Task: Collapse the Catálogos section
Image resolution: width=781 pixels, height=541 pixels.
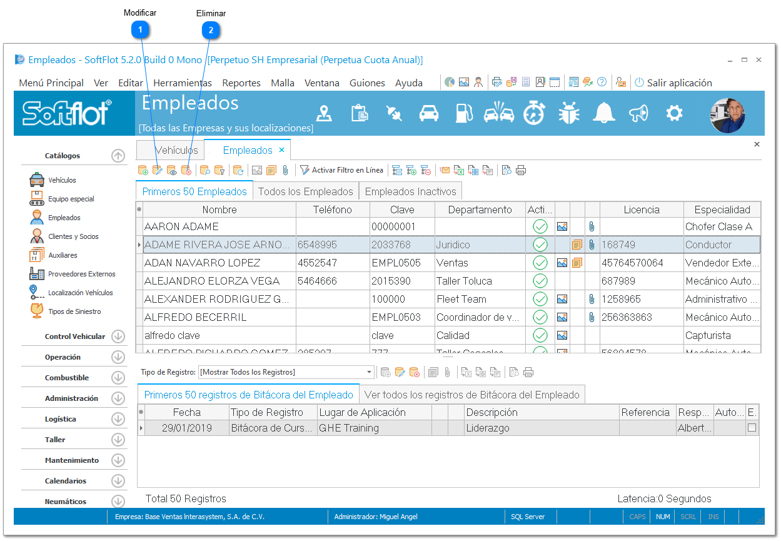Action: (118, 156)
